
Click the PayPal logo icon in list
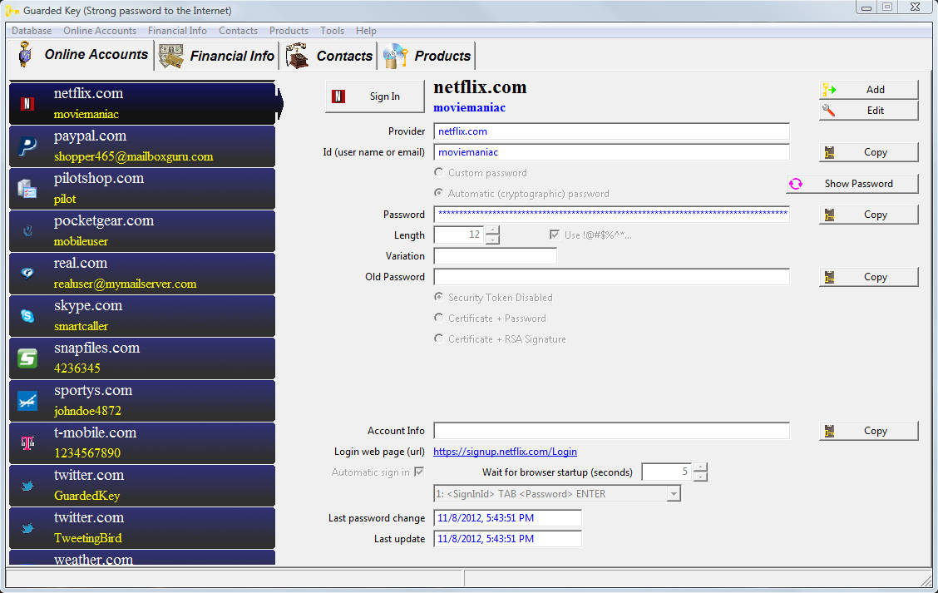click(x=27, y=146)
